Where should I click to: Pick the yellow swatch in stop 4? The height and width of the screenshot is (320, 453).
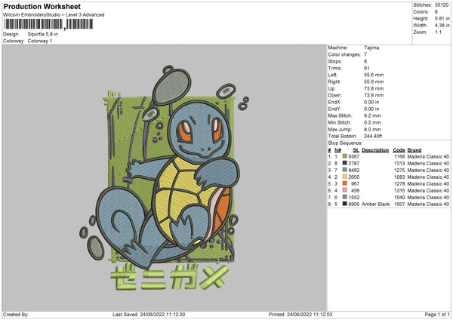pyautogui.click(x=345, y=177)
